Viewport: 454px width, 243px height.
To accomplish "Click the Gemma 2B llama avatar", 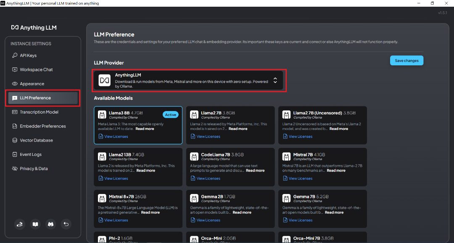I will coord(194,198).
